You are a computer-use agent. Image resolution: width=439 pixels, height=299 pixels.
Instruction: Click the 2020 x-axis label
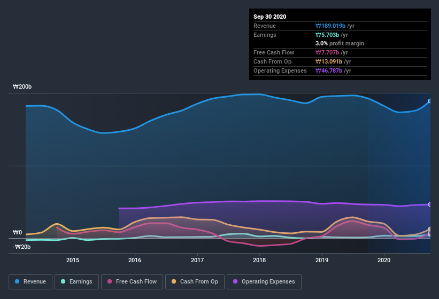384,260
